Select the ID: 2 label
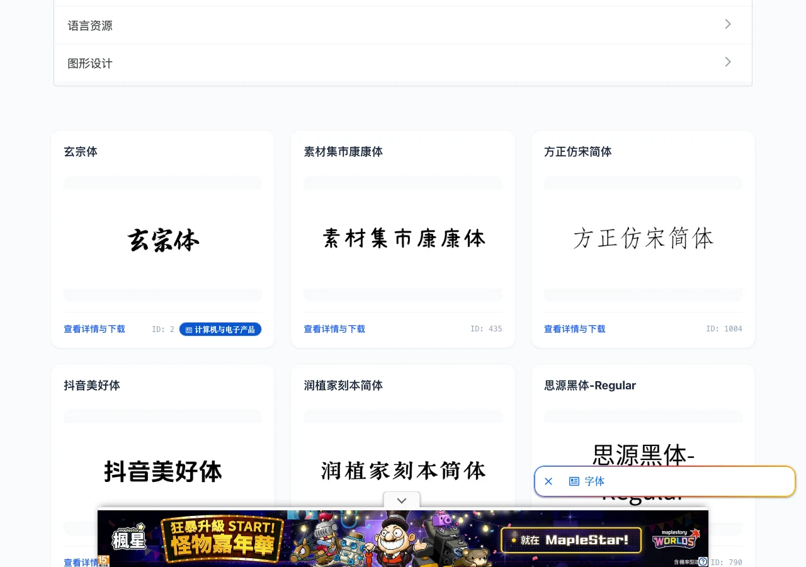Viewport: 806px width, 567px height. [163, 329]
